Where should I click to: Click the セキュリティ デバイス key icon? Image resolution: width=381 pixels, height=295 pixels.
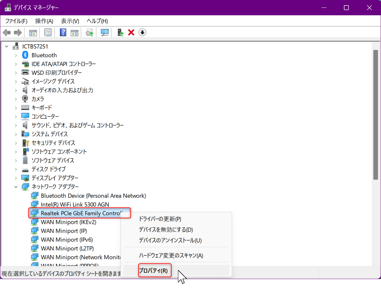point(25,143)
